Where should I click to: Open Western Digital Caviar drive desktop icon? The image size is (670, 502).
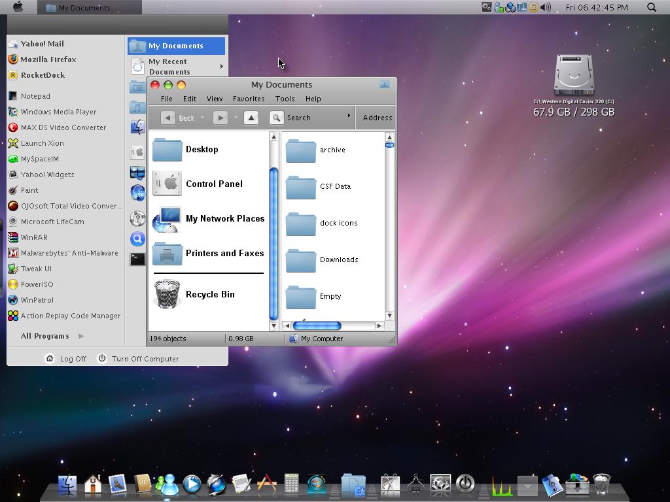tap(574, 75)
